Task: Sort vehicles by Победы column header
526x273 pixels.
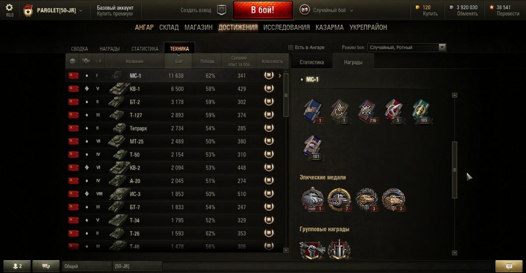Action: (207, 61)
